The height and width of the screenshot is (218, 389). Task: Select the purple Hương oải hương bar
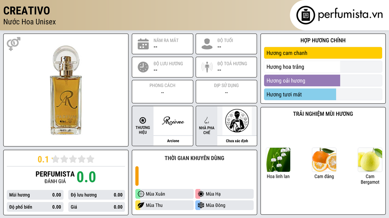(302, 81)
